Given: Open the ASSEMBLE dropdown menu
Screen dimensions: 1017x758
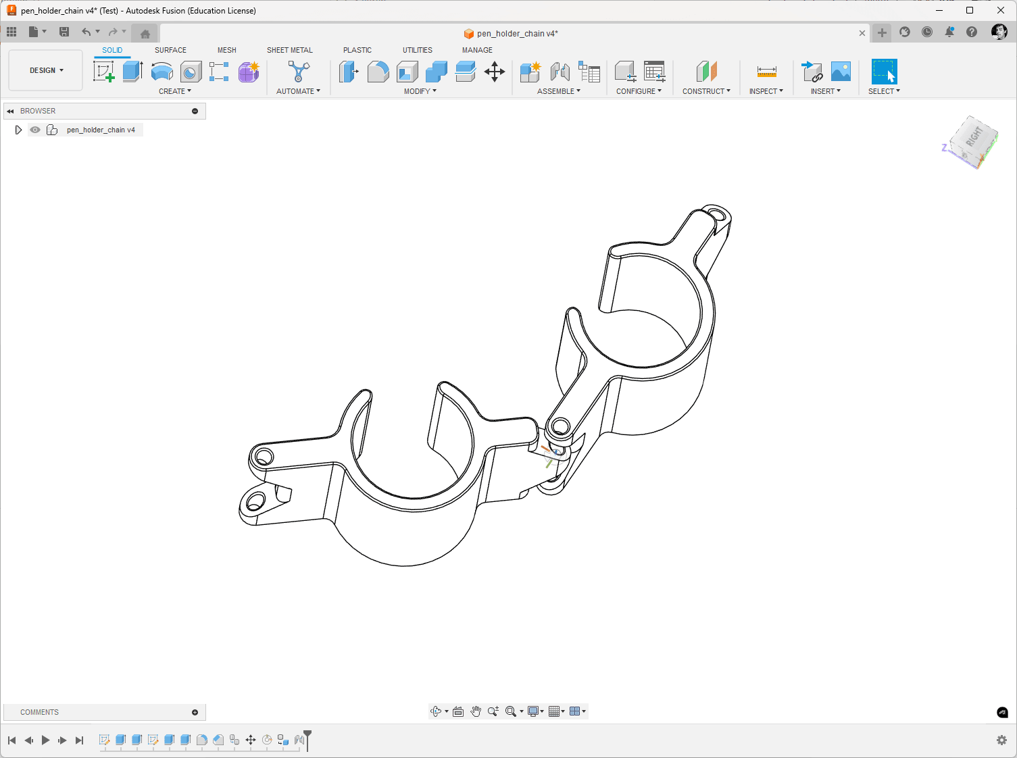Looking at the screenshot, I should pyautogui.click(x=559, y=91).
